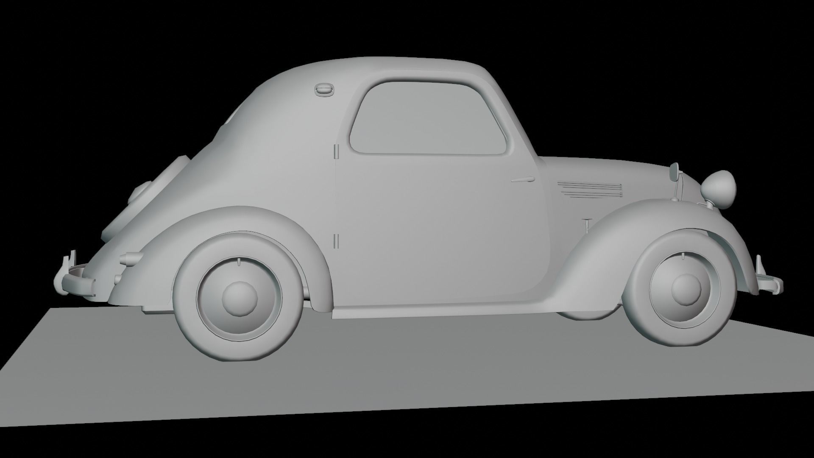Select the hood side vent louvers
Image resolution: width=814 pixels, height=458 pixels.
pyautogui.click(x=590, y=190)
